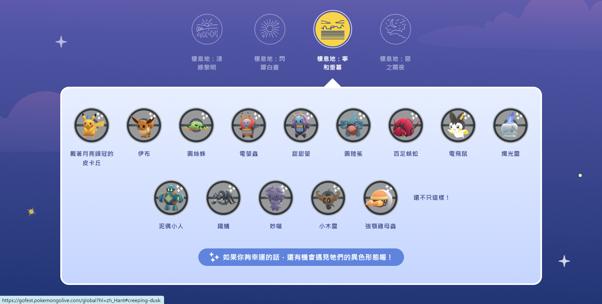Click the 伊布 Eevee icon

pyautogui.click(x=144, y=125)
